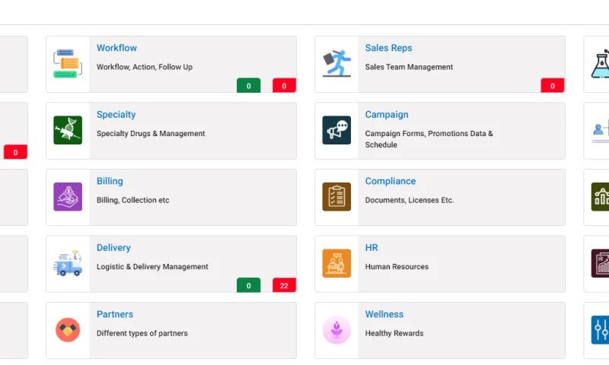This screenshot has width=609, height=365.
Task: Go to Sales Reps module
Action: coord(388,48)
